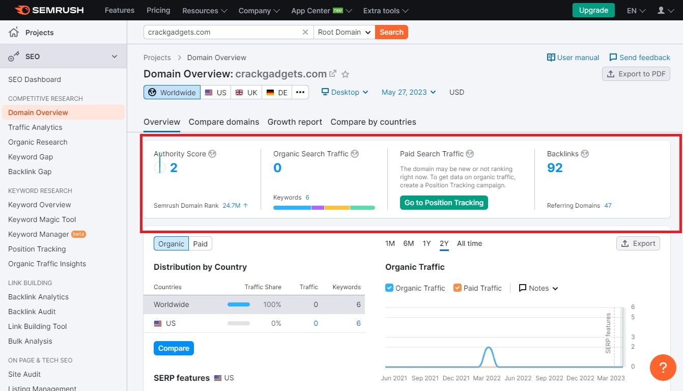Select 6M time range

pyautogui.click(x=409, y=243)
